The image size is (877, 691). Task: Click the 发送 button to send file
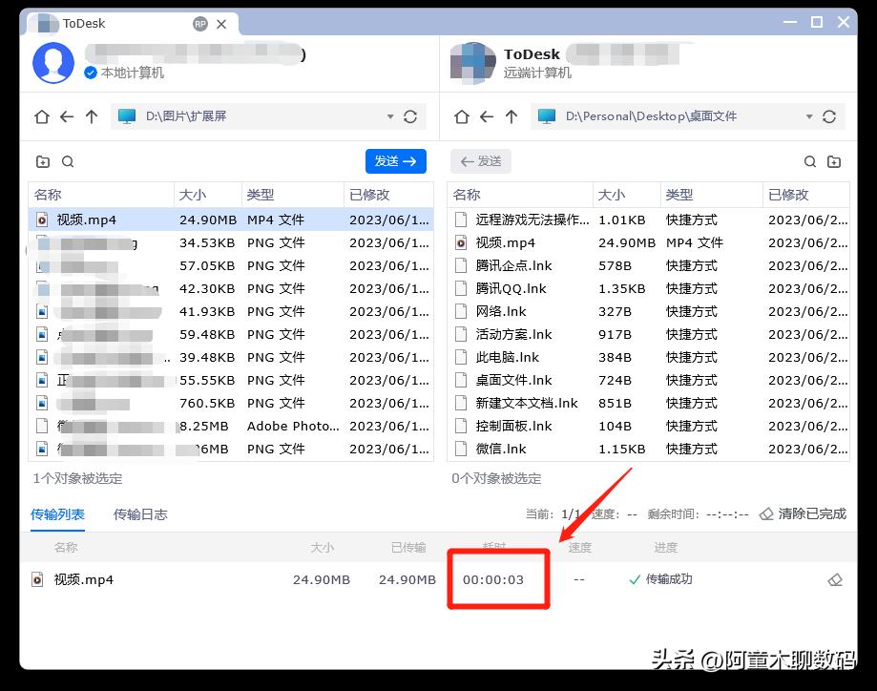coord(395,160)
